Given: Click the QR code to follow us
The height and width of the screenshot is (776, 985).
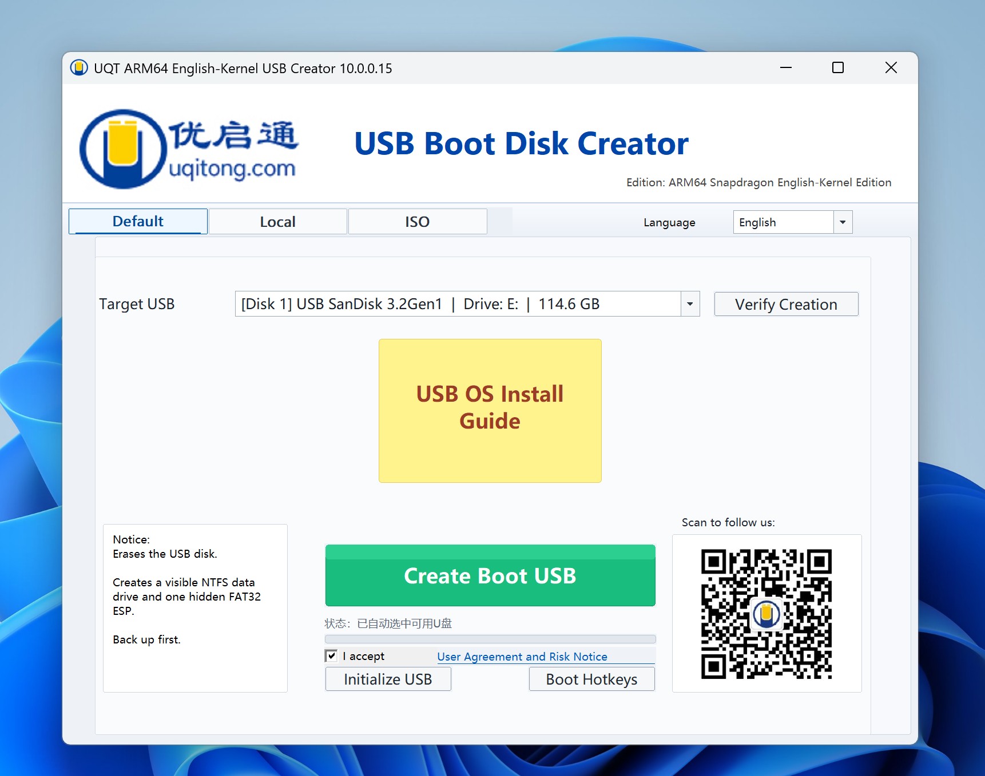Looking at the screenshot, I should click(x=766, y=614).
